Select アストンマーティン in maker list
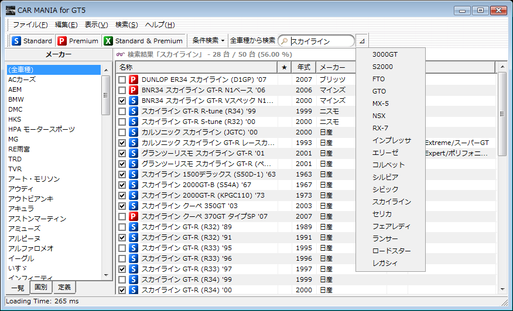This screenshot has width=513, height=311. [54, 219]
